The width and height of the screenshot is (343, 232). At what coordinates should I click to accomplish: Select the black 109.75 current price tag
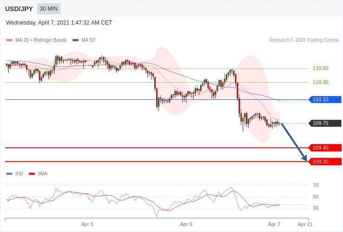pos(325,123)
